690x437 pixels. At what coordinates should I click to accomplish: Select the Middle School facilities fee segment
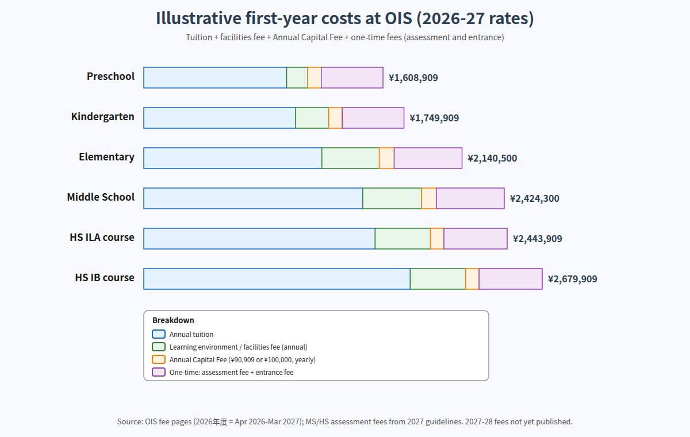click(x=392, y=198)
